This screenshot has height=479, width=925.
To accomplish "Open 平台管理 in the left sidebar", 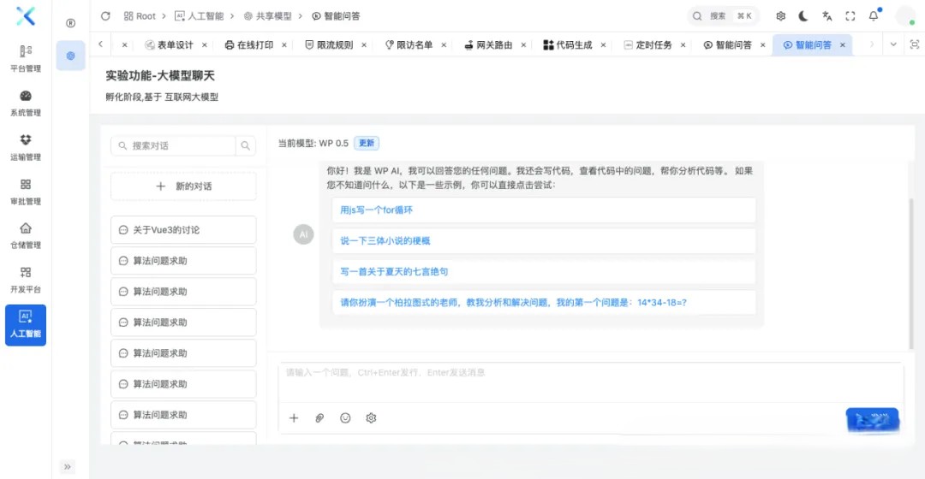I will click(26, 58).
